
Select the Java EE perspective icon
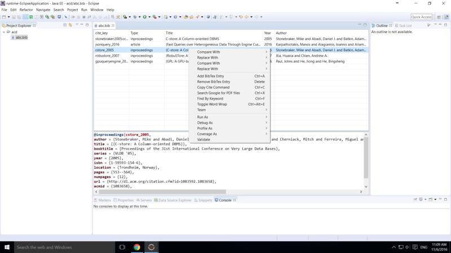[446, 17]
